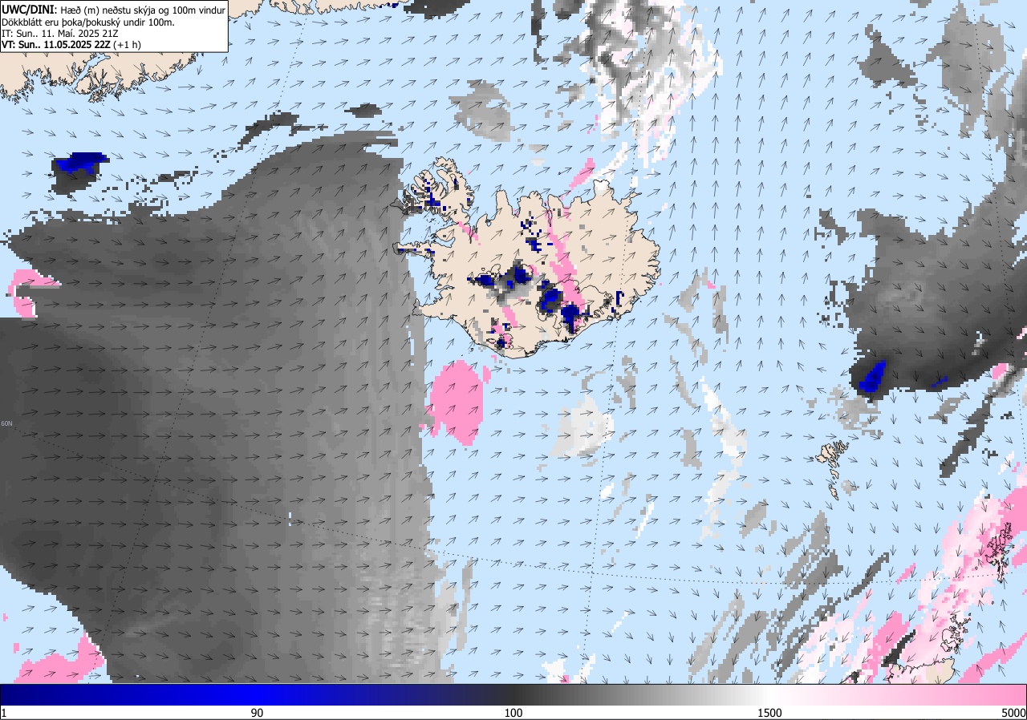Image resolution: width=1027 pixels, height=720 pixels.
Task: Click the 'VT: Sun.. 11.05.2025 22Z (+1 h)' line
Action: [72, 46]
